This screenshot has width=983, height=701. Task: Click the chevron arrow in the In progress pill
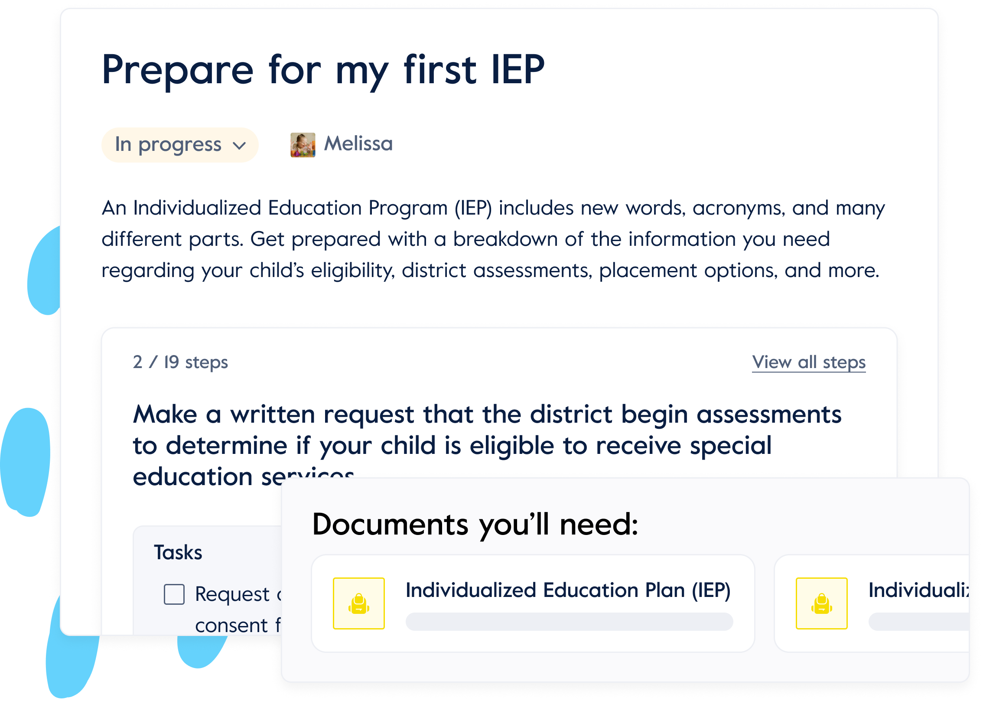239,146
